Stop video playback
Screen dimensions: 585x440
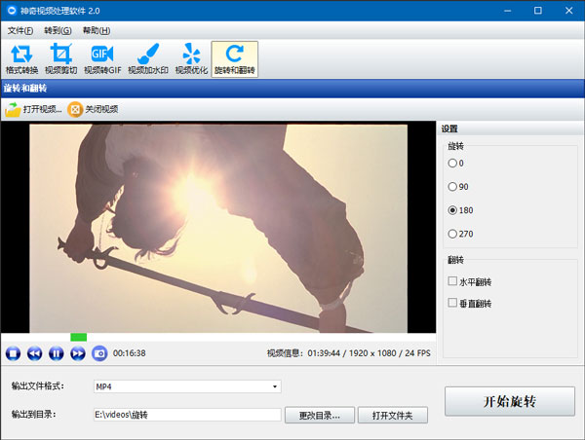(x=13, y=353)
